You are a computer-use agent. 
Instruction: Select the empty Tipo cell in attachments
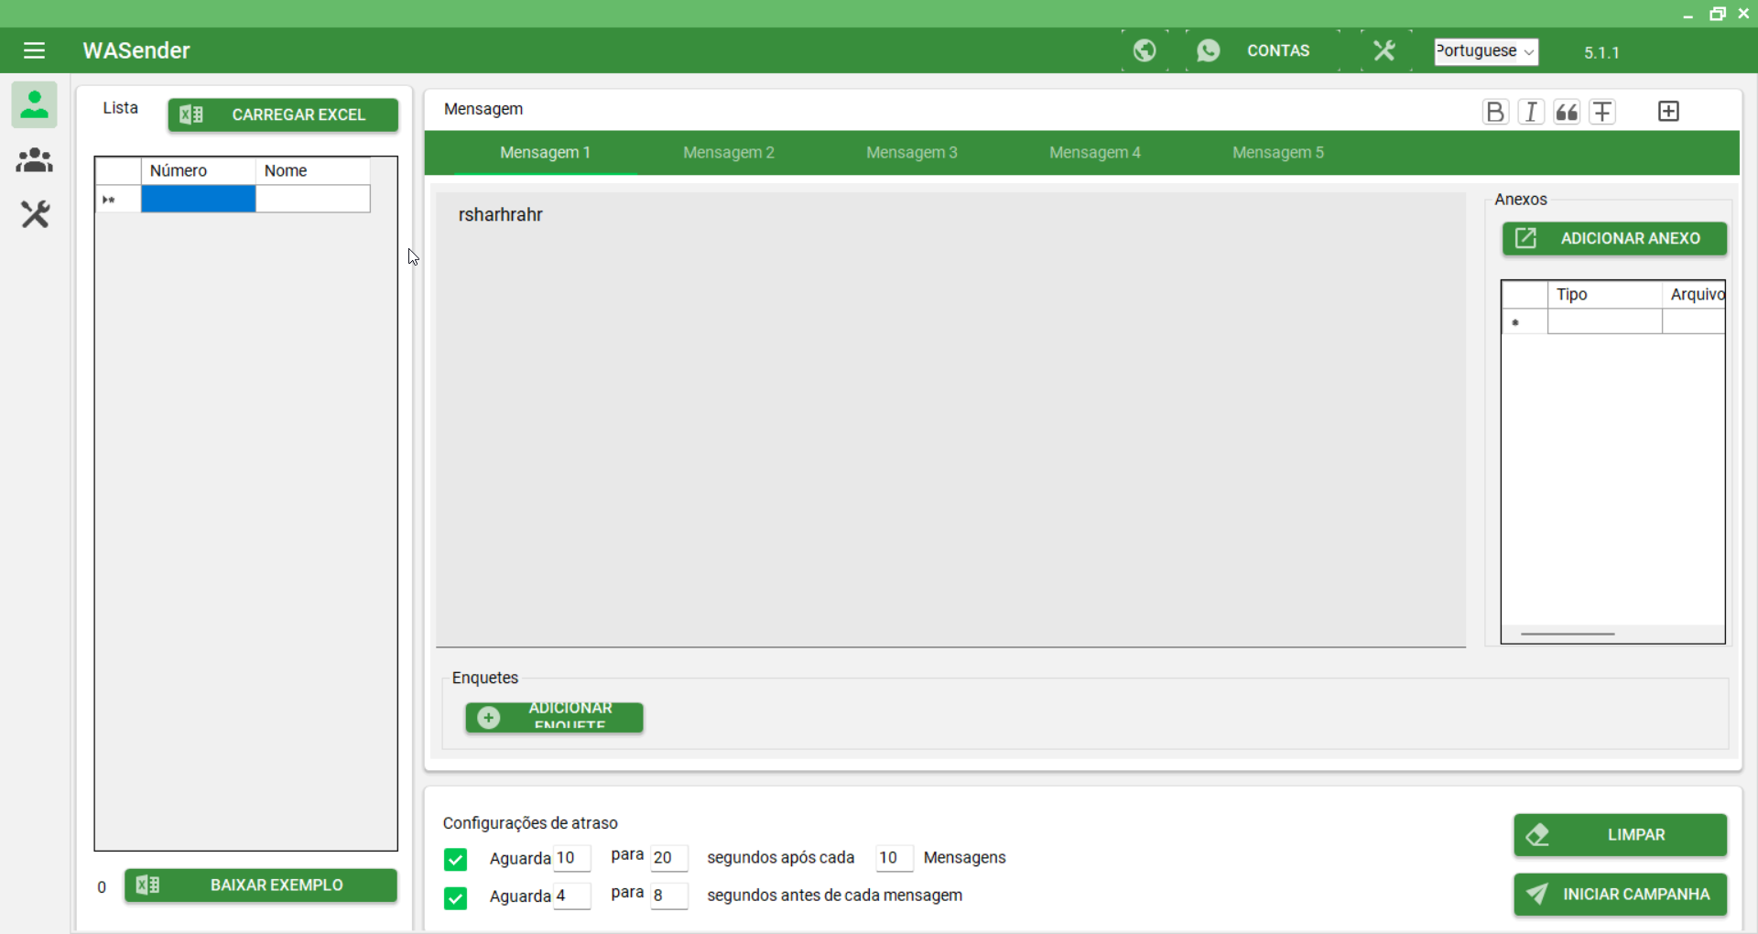1604,321
